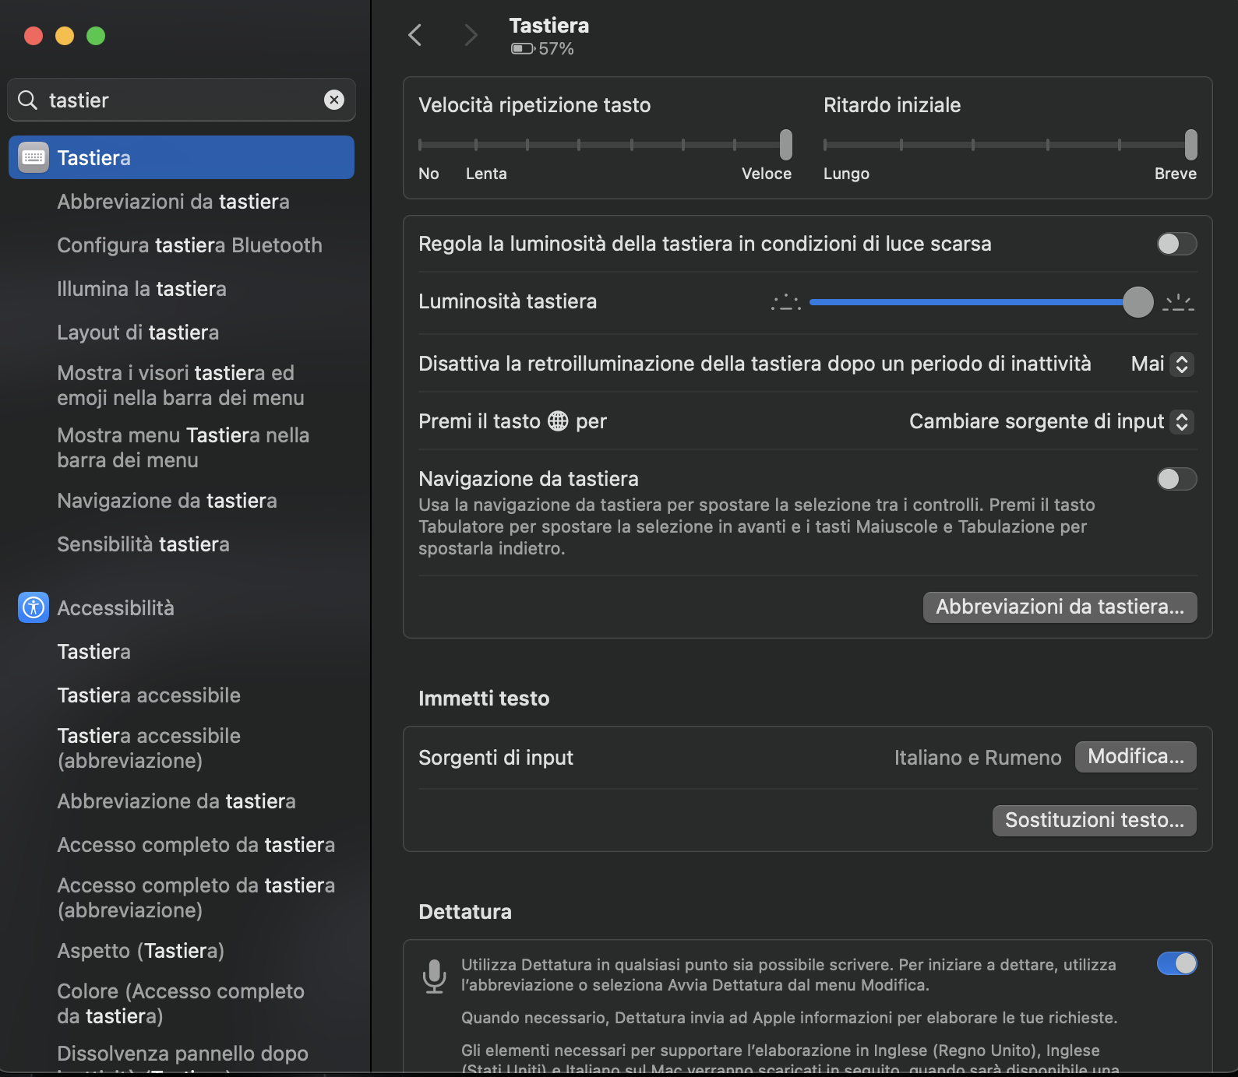The width and height of the screenshot is (1238, 1077).
Task: Click the Dettatura microphone icon
Action: click(x=434, y=976)
